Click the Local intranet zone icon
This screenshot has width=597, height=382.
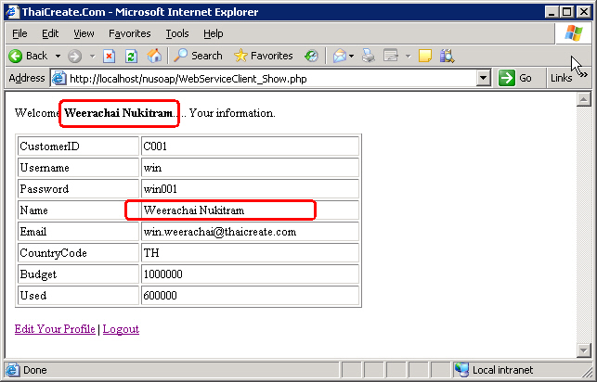461,370
